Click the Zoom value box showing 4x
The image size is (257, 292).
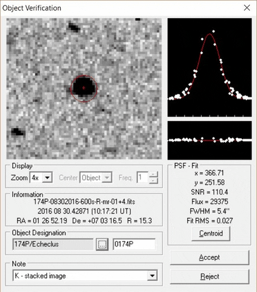(36, 178)
